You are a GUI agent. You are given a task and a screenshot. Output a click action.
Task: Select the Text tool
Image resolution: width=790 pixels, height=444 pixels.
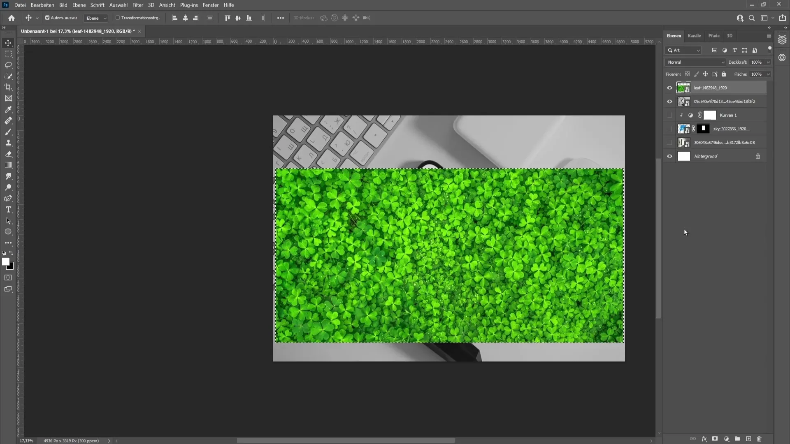(8, 210)
